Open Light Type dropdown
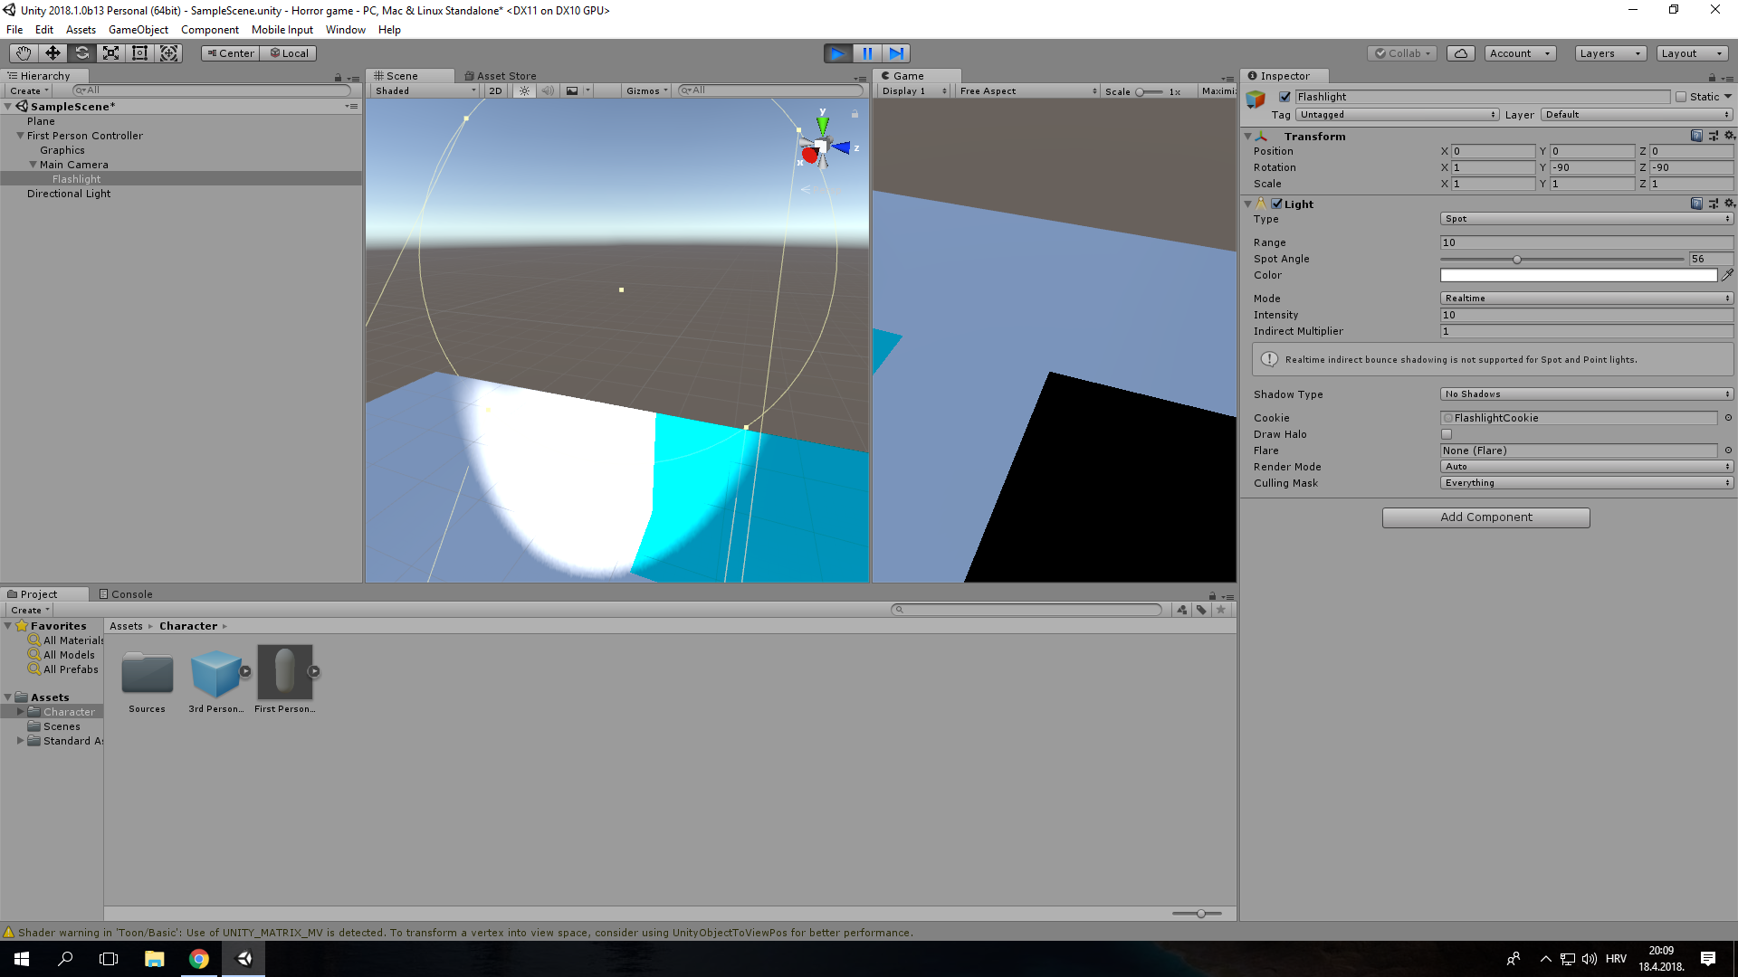Screen dimensions: 1738x977 tap(1587, 219)
